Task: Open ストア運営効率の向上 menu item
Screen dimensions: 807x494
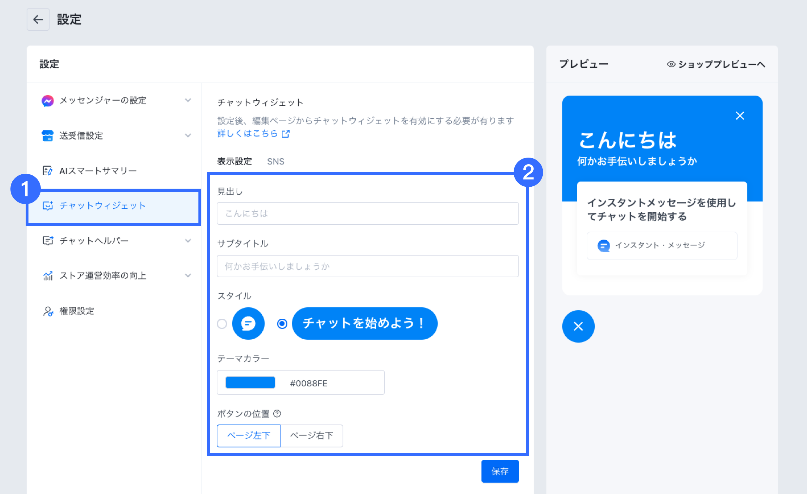Action: (114, 276)
